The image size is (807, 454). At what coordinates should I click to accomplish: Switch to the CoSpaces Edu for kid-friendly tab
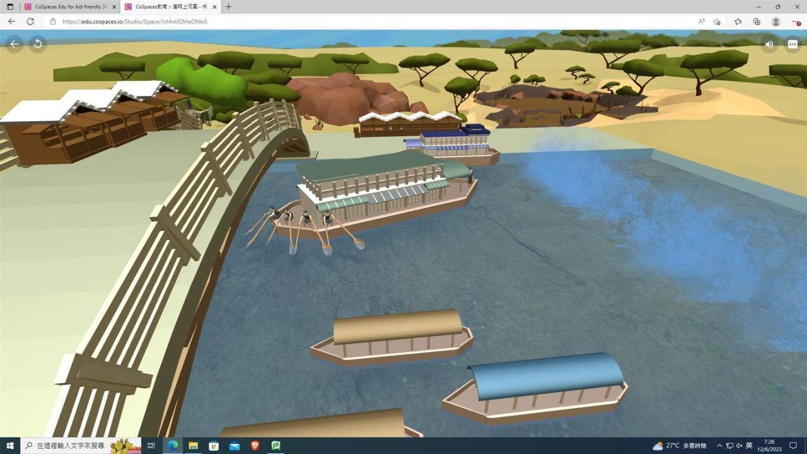coord(66,7)
